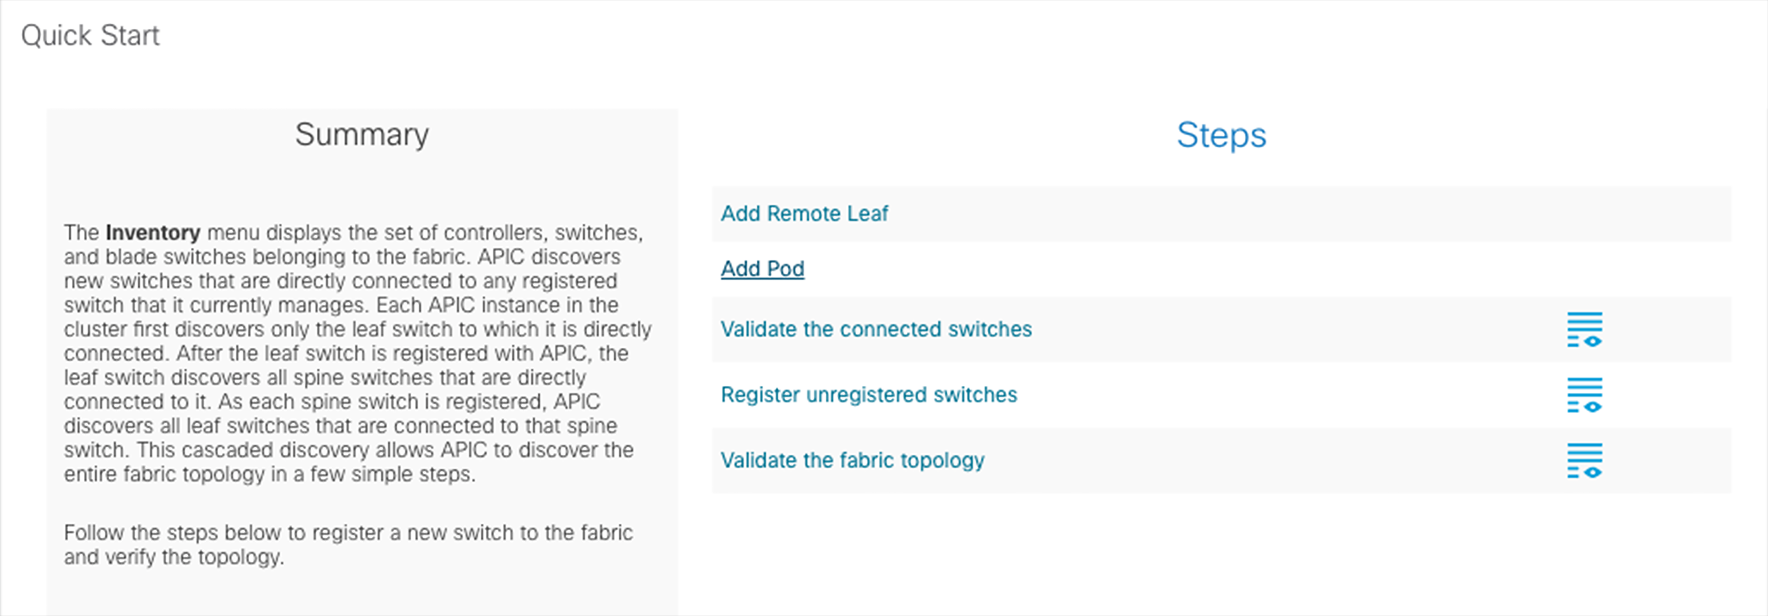Open the Add Remote Leaf step

(804, 214)
